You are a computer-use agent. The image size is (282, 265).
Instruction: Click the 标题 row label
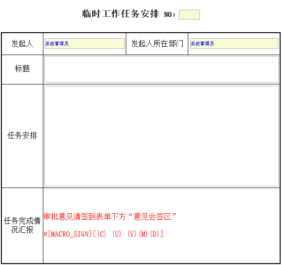coord(22,69)
